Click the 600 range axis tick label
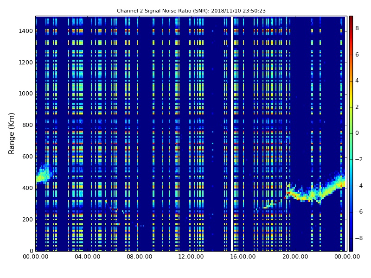This screenshot has width=371, height=278. click(x=27, y=157)
